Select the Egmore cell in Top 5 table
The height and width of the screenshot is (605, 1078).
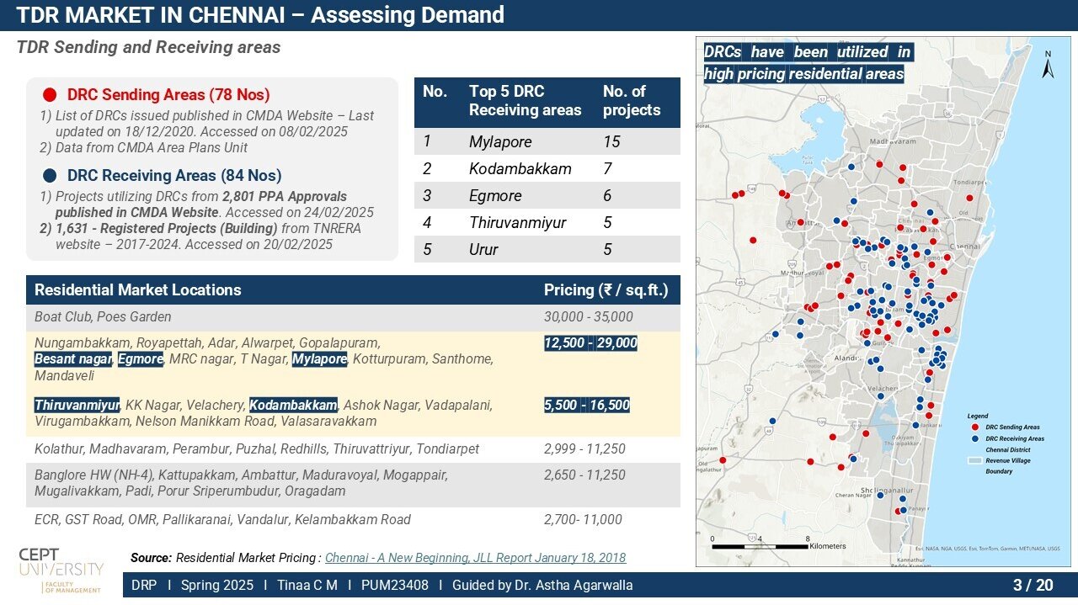[495, 195]
